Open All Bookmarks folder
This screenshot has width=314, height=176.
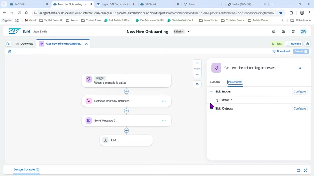coord(301,21)
